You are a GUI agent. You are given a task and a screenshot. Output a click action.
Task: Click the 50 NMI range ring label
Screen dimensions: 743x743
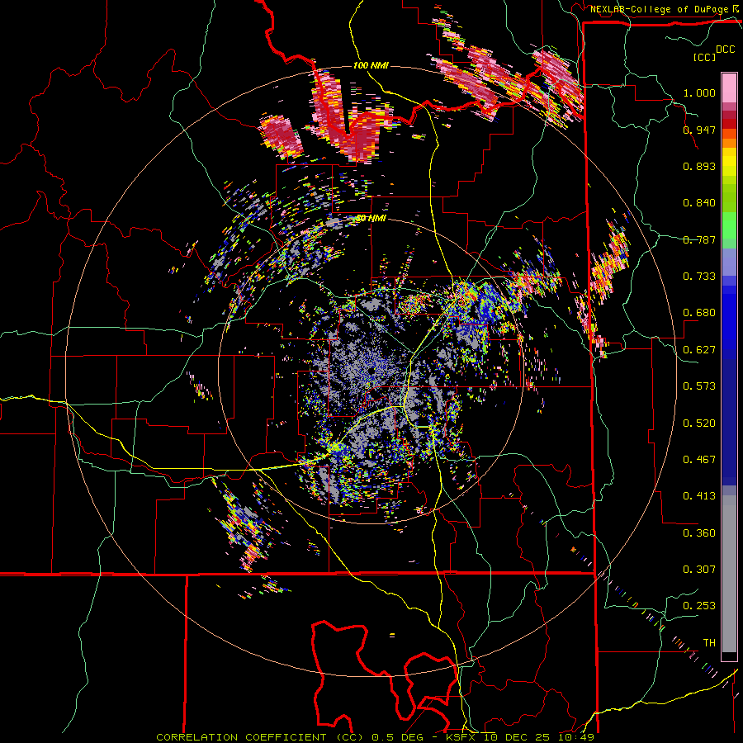(x=371, y=219)
